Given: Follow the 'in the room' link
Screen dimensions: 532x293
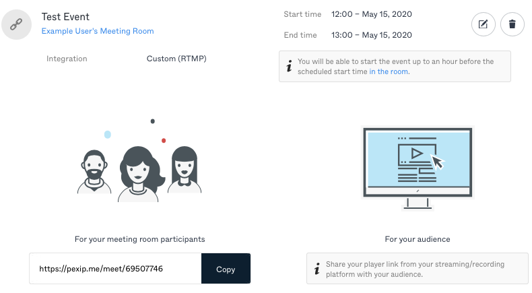Looking at the screenshot, I should point(389,71).
